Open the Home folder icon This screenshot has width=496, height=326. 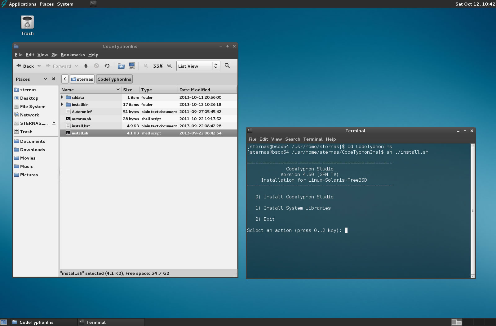pyautogui.click(x=121, y=66)
